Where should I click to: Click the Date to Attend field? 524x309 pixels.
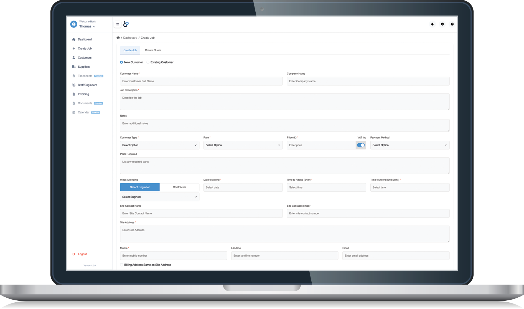coord(243,188)
